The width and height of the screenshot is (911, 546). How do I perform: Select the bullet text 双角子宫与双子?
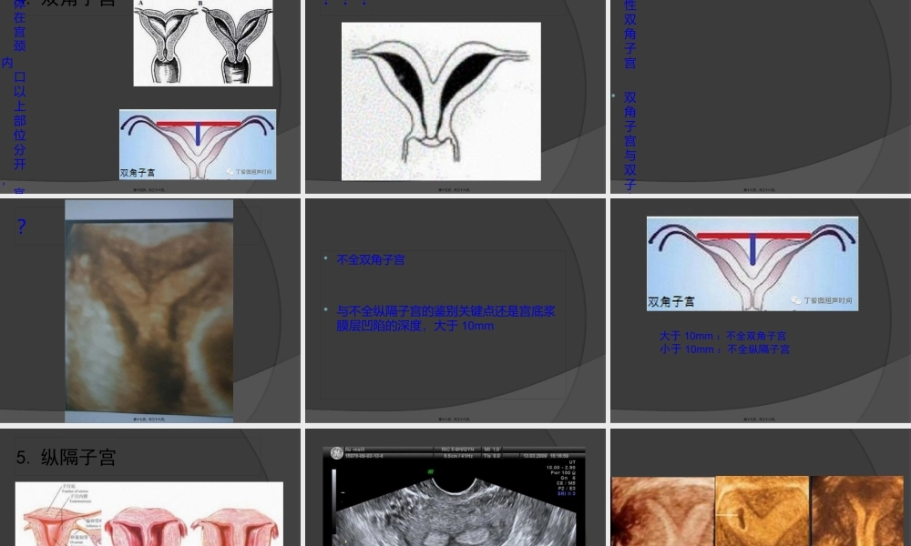[630, 141]
